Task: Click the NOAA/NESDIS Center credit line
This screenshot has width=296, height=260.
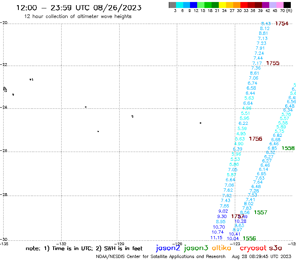Action: (x=161, y=256)
